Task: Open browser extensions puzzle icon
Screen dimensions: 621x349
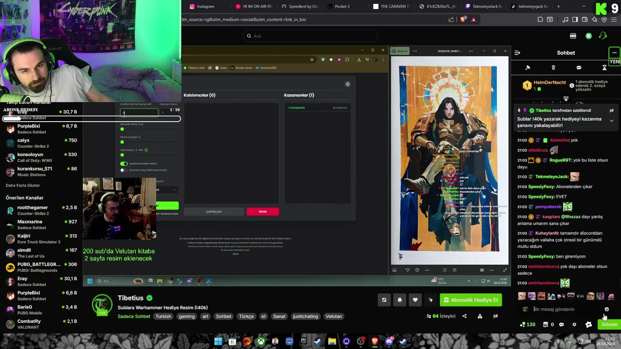Action: point(540,19)
